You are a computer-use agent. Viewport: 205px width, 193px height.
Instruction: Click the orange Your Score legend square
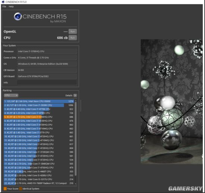(5, 189)
